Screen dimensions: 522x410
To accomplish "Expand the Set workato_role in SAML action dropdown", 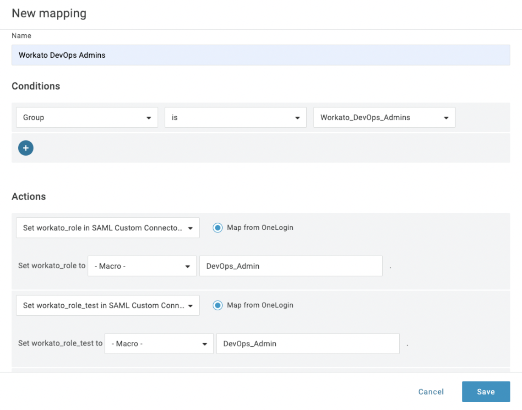I will (190, 228).
